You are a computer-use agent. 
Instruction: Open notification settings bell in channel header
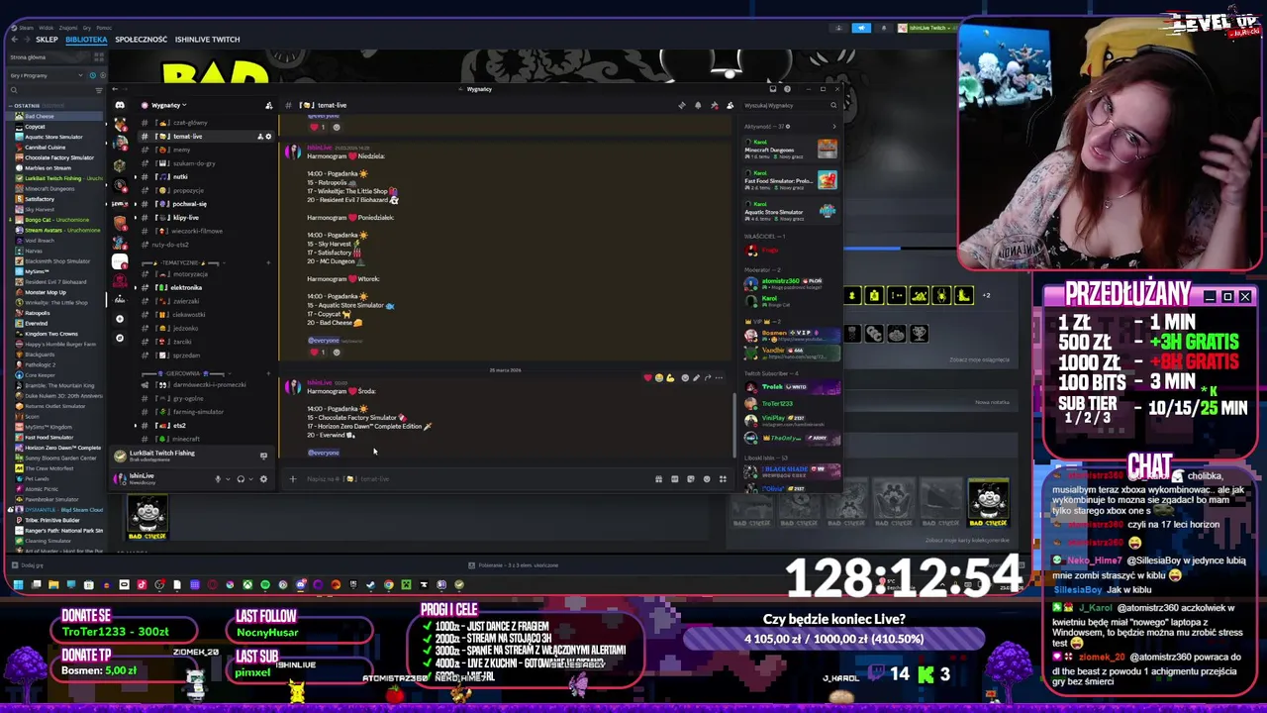tap(698, 105)
